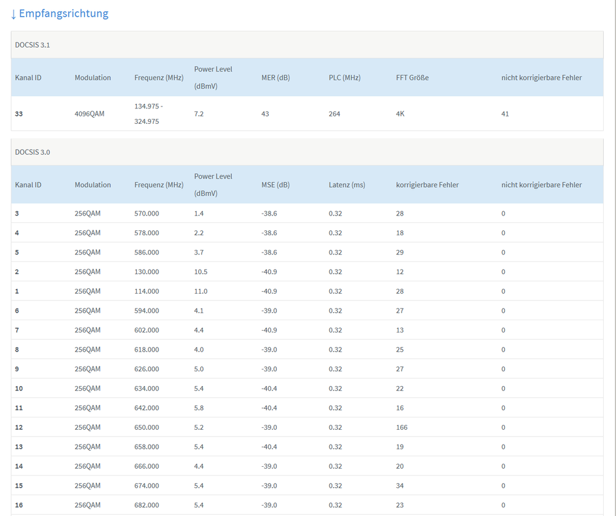The image size is (616, 516).
Task: Click the uncorrectable errors value 41
Action: tap(505, 114)
